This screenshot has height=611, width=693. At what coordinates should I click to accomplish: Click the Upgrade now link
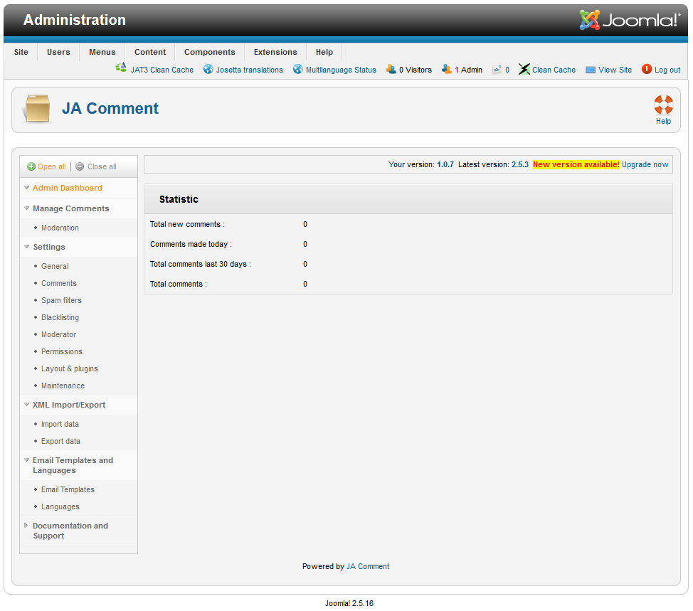645,164
